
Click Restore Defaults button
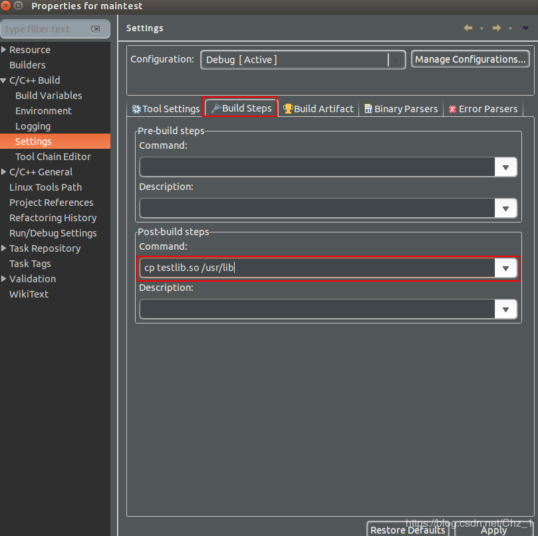click(408, 529)
